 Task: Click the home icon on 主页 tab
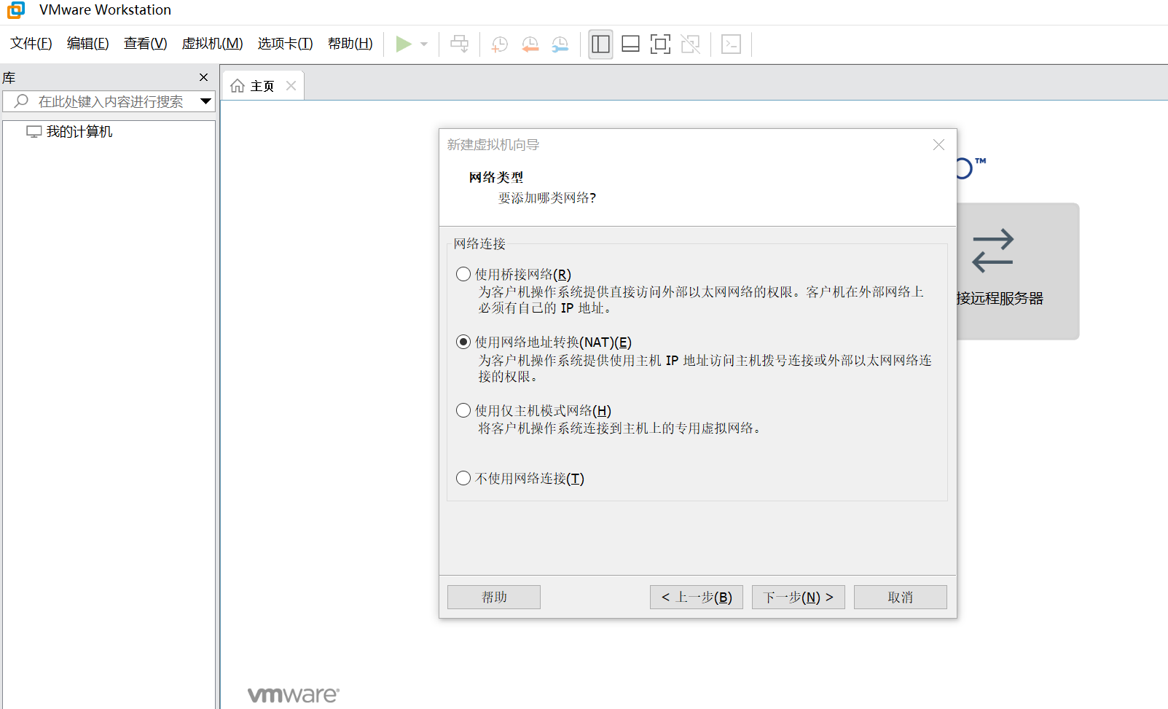tap(238, 86)
